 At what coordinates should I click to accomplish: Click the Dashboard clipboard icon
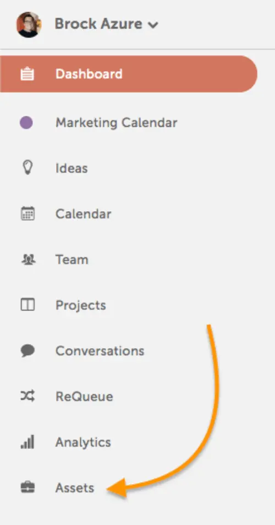(27, 74)
